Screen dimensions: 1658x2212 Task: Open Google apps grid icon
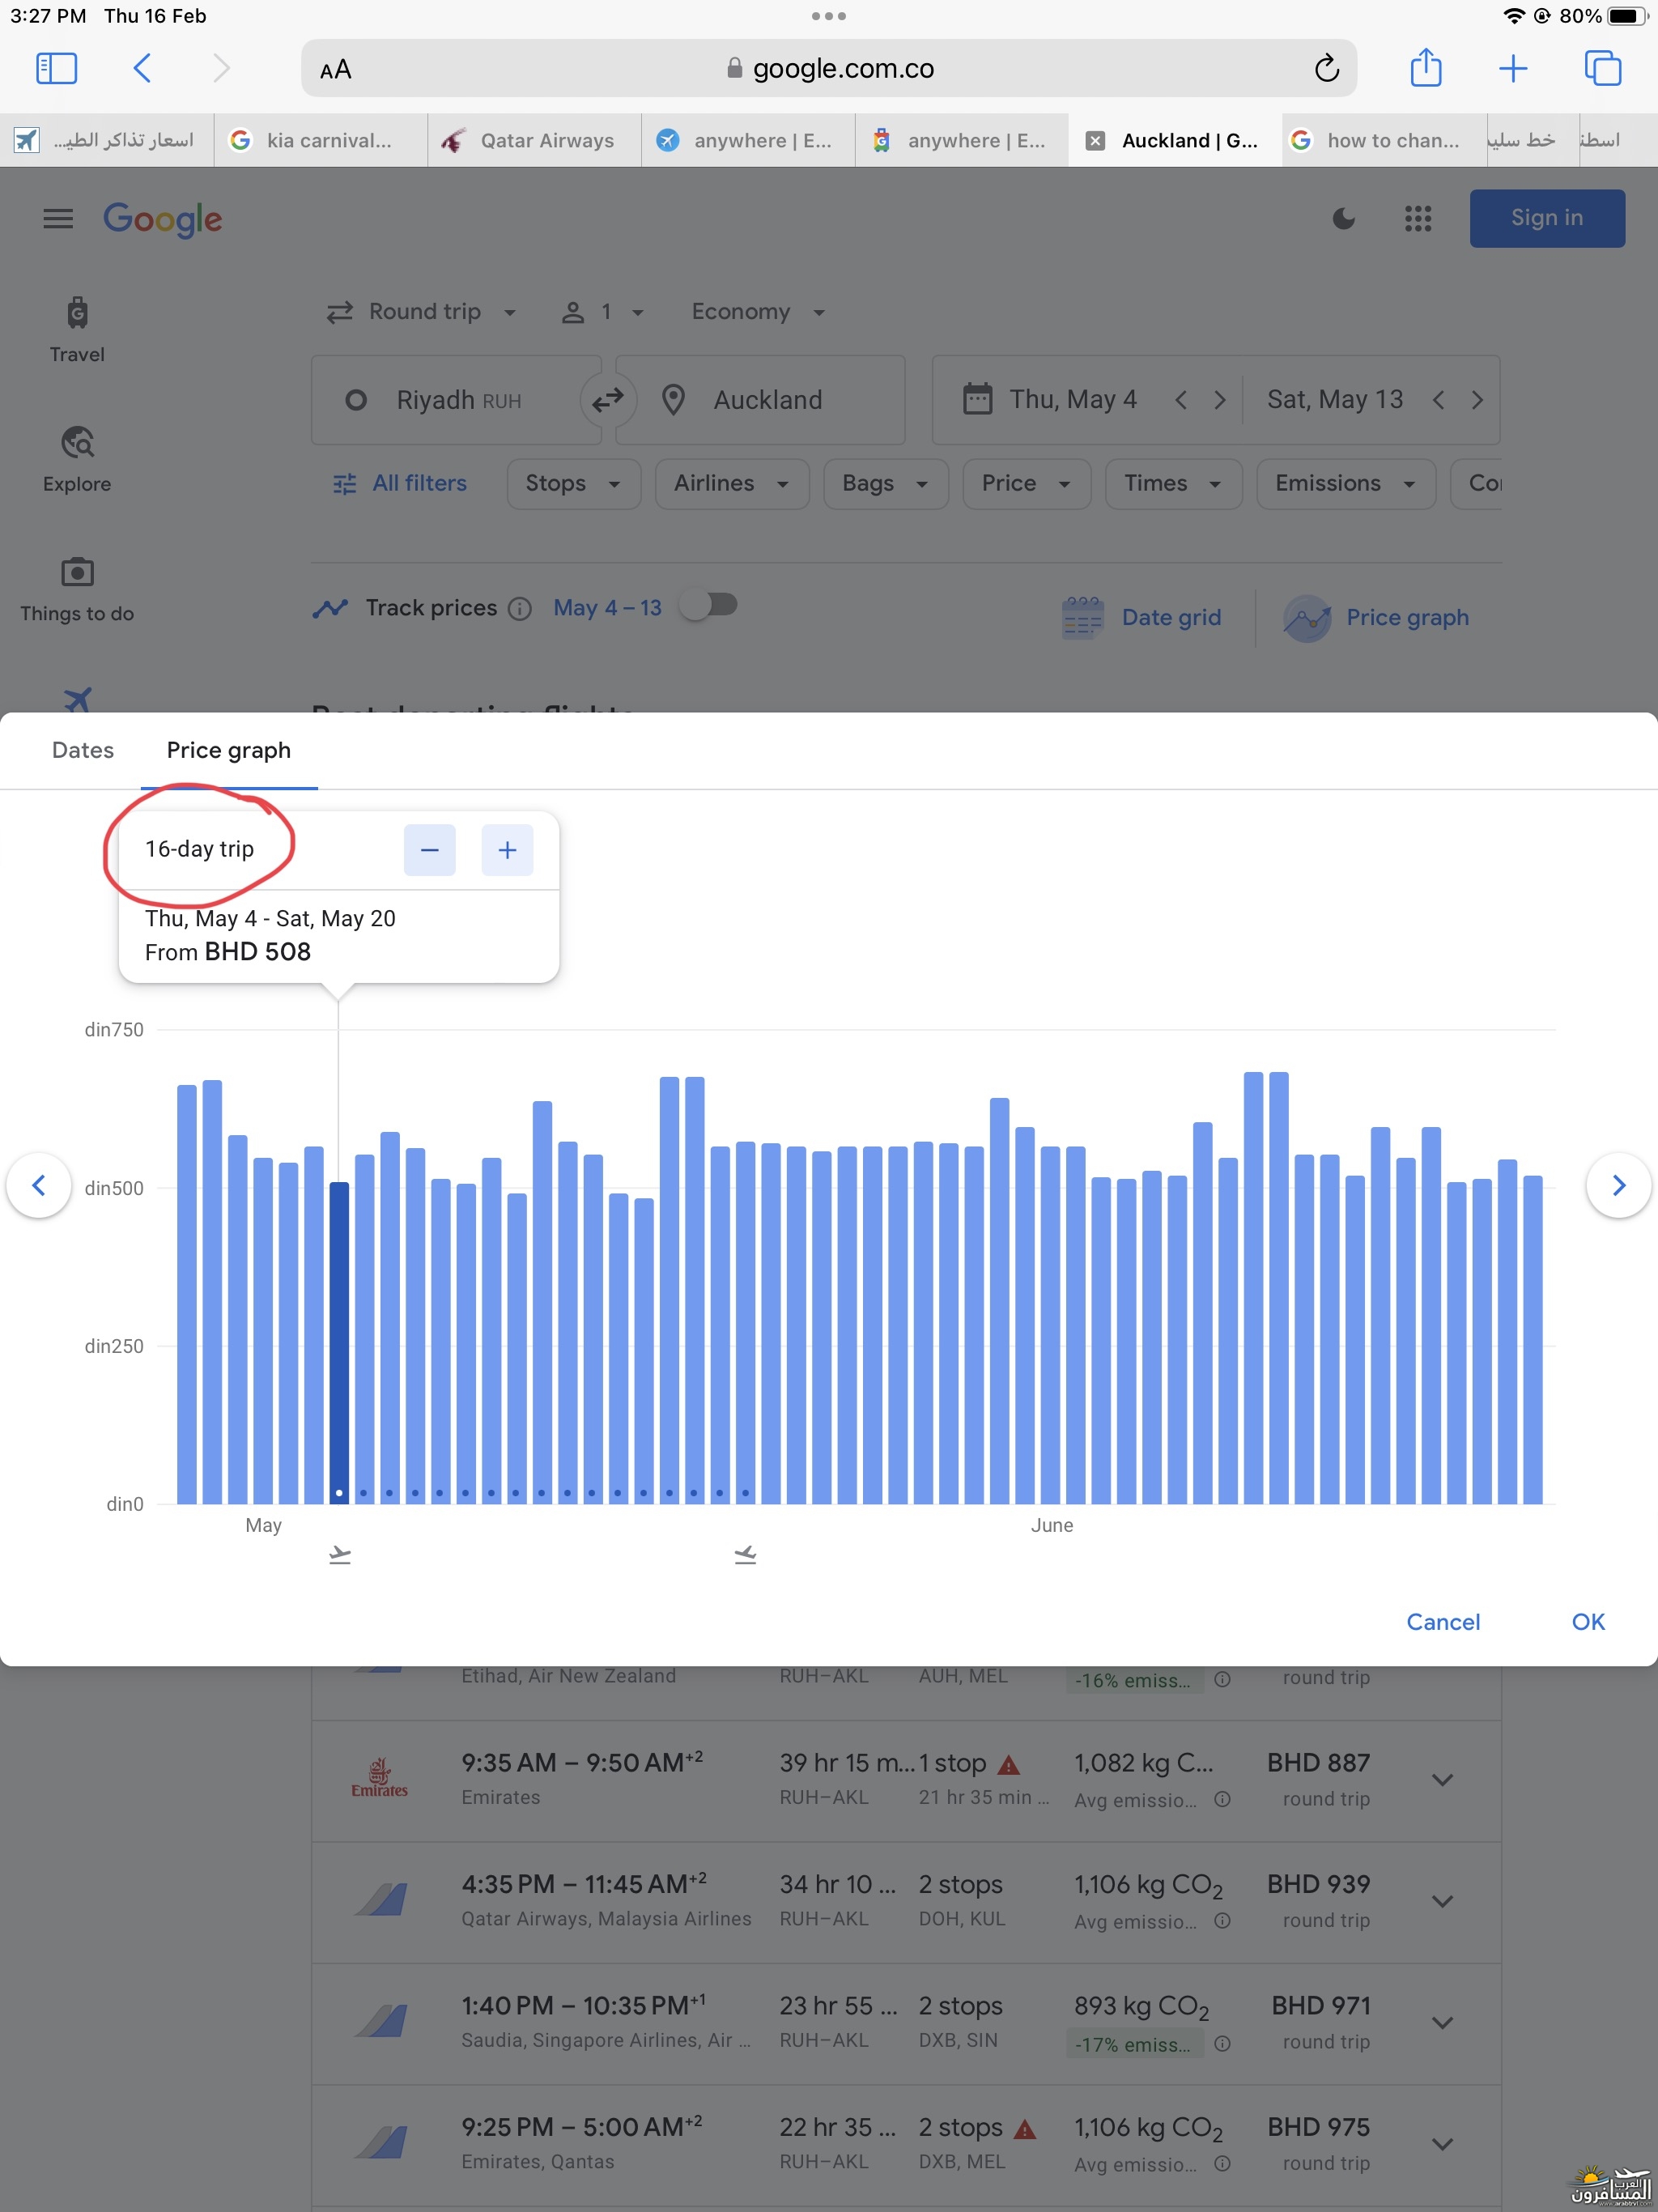click(x=1418, y=218)
